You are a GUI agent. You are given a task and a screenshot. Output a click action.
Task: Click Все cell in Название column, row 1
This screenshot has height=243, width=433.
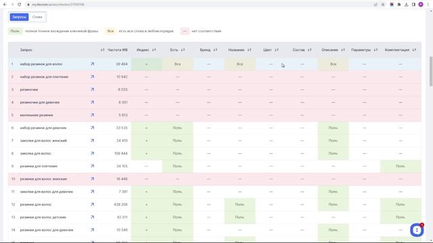pos(240,64)
